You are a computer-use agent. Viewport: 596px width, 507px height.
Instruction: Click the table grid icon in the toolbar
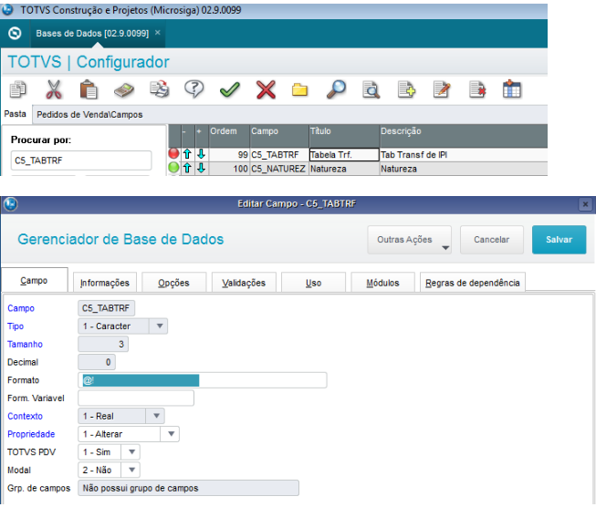point(512,89)
